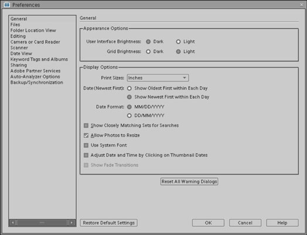The height and width of the screenshot is (235, 307).
Task: Uncheck Allow Photos to Resize
Action: 86,136
